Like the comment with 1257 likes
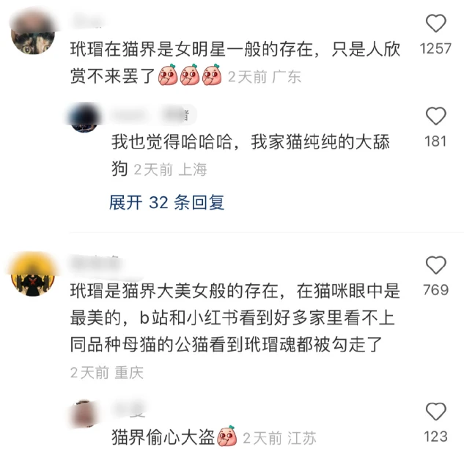The width and height of the screenshot is (464, 449). point(435,23)
